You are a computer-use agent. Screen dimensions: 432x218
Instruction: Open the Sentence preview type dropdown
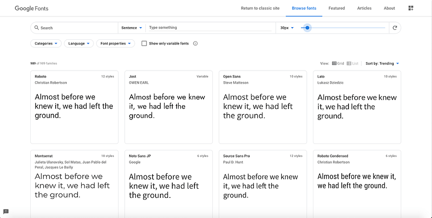click(x=132, y=28)
